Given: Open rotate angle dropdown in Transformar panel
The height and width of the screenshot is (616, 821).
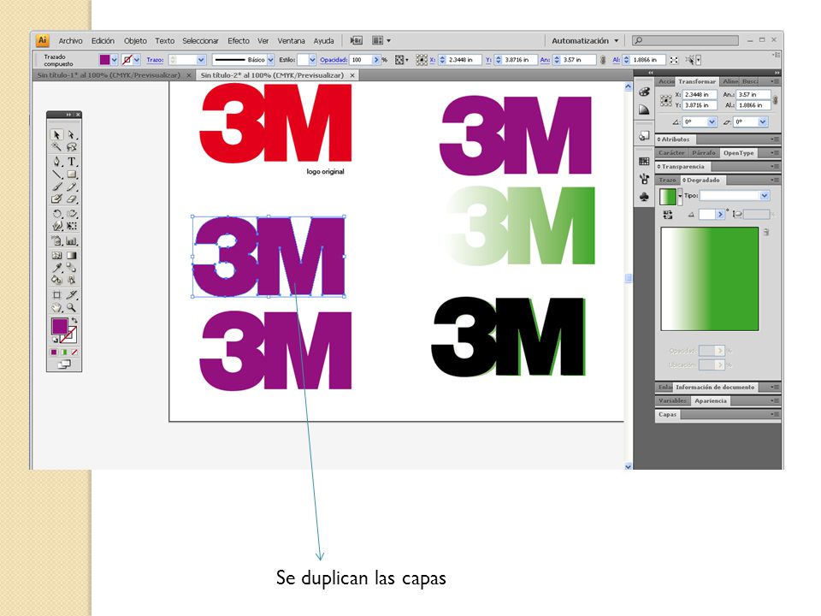Looking at the screenshot, I should (712, 122).
